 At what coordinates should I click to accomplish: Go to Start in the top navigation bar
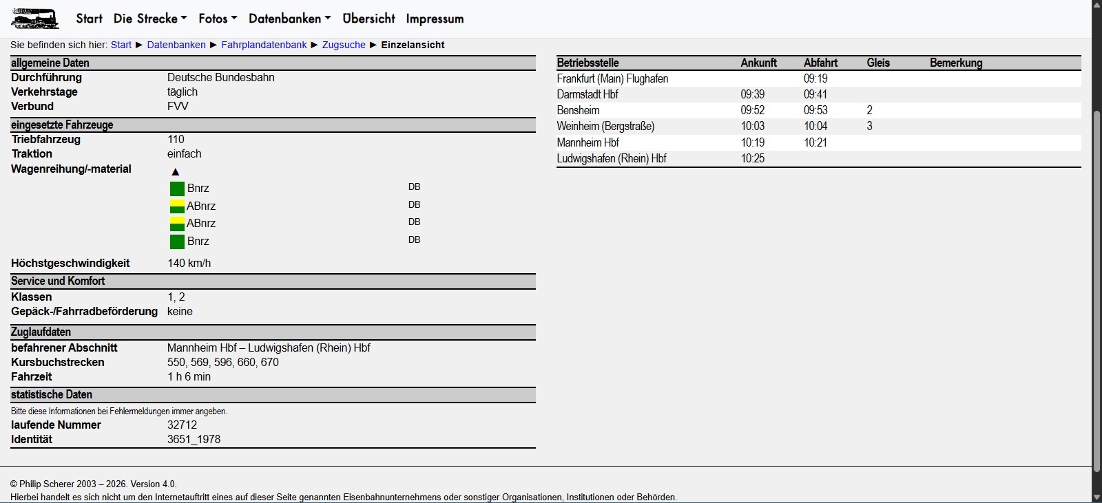89,19
